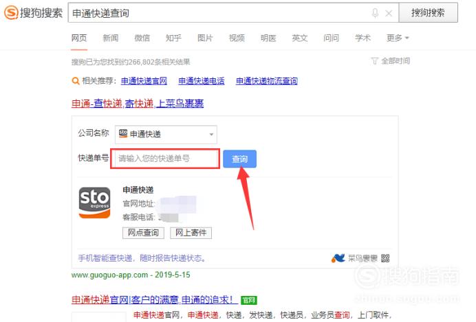The height and width of the screenshot is (322, 476).
Task: Click the result count text 搜狗已为您找到约266,802条相关结果
Action: pos(131,62)
